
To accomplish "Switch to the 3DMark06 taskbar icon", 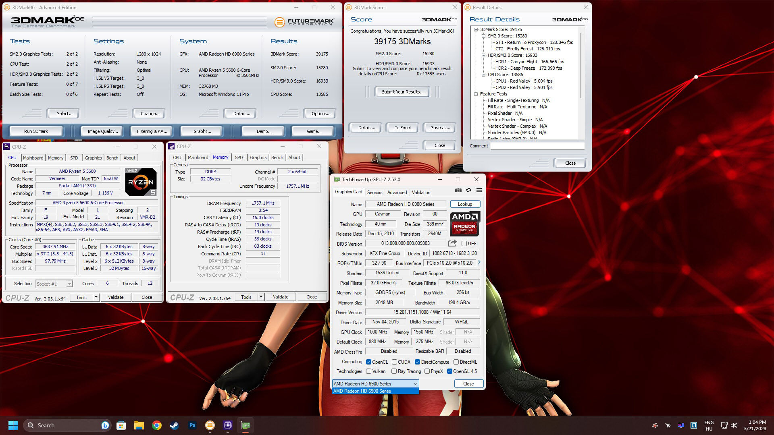I will point(210,425).
